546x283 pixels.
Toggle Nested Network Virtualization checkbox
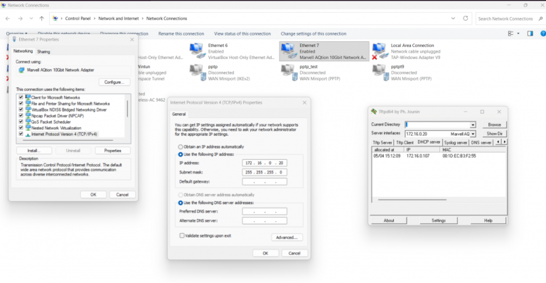(21, 128)
